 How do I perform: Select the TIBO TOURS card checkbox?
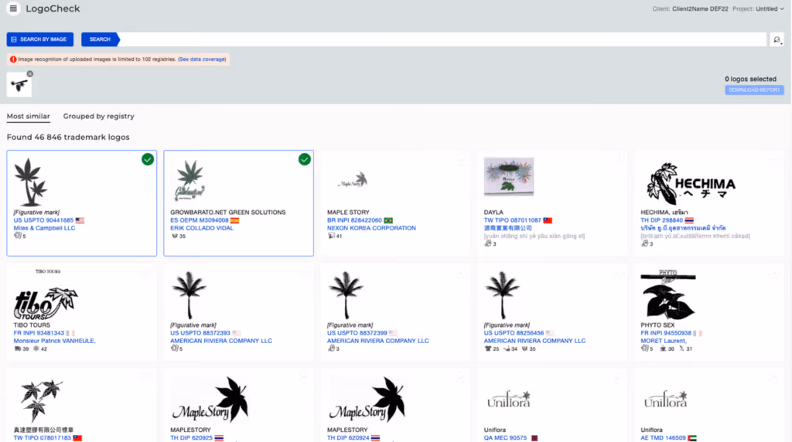148,274
